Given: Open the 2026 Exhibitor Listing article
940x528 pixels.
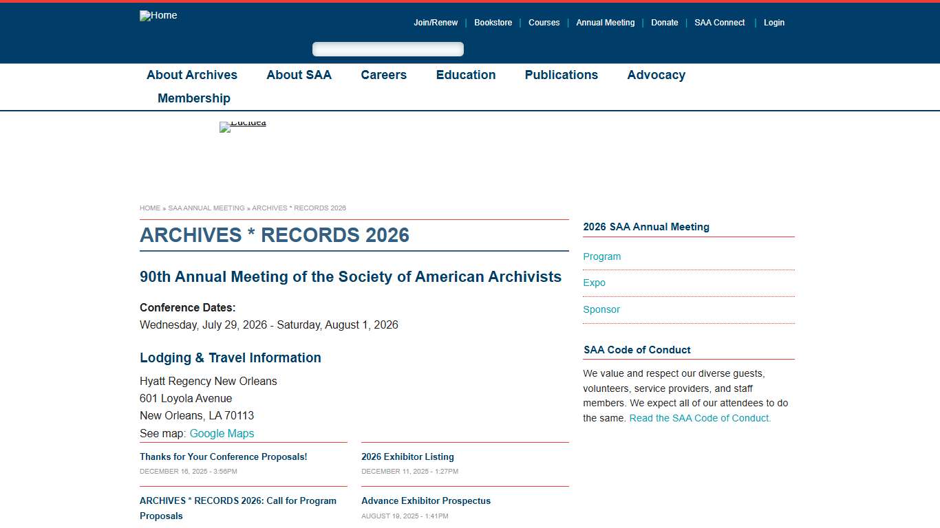Looking at the screenshot, I should (x=407, y=456).
